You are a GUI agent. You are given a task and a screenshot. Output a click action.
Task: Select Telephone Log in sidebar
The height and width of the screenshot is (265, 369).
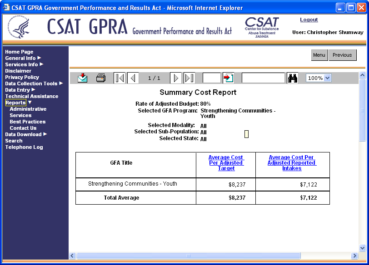(x=24, y=147)
